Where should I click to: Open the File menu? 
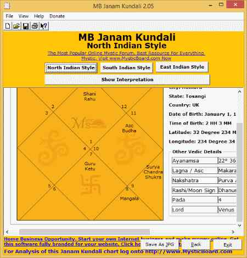point(9,16)
